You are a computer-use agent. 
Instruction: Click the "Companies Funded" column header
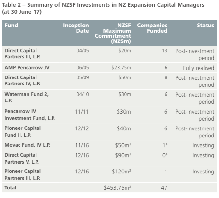pyautogui.click(x=152, y=28)
